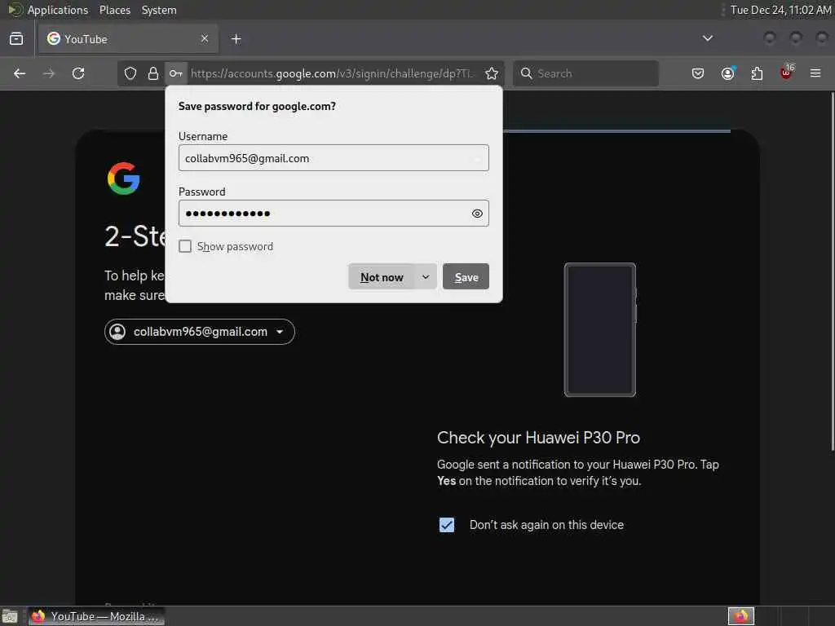Screen dimensions: 835x626
Task: Select the YouTube browser tab
Action: 128,39
